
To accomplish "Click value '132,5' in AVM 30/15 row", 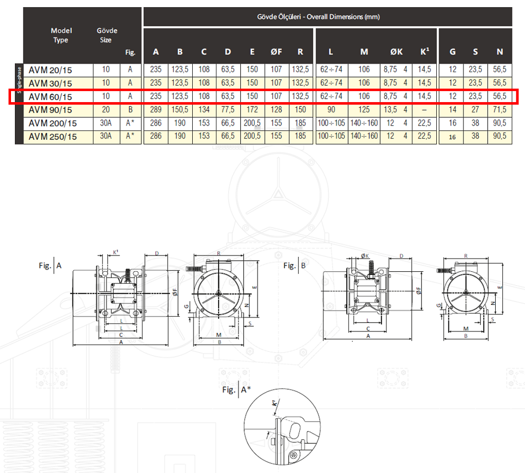I will [x=300, y=83].
